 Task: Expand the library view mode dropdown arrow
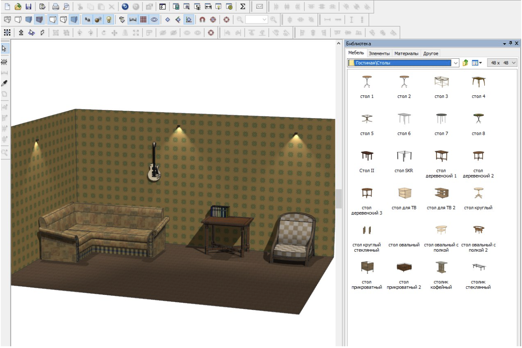[x=481, y=63]
